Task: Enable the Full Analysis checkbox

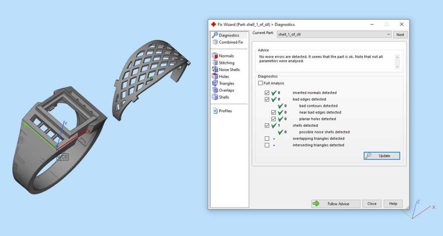Action: pos(261,83)
